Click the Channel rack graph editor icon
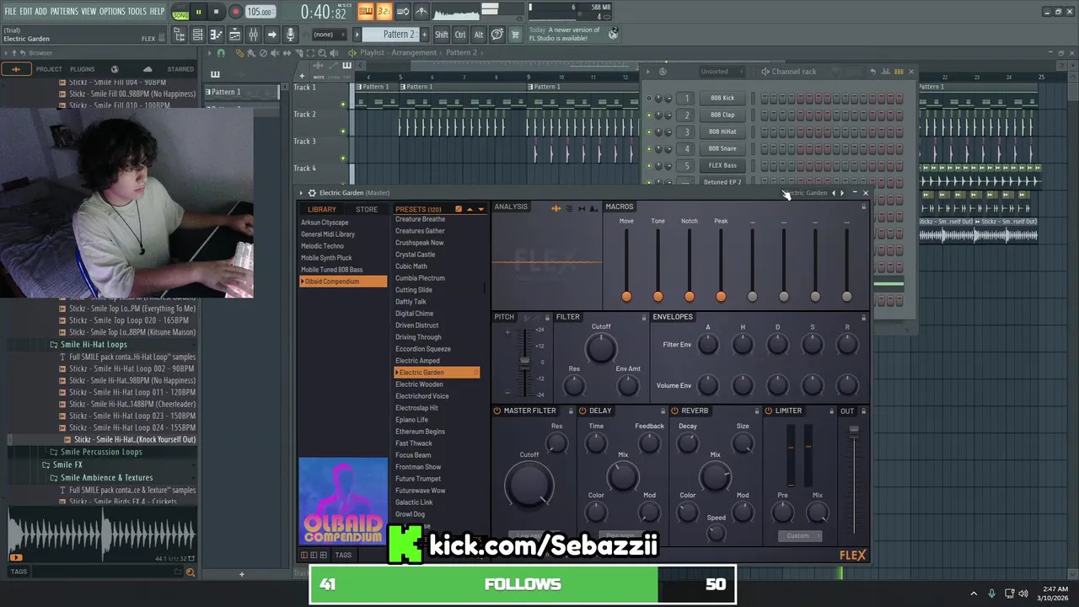 886,72
